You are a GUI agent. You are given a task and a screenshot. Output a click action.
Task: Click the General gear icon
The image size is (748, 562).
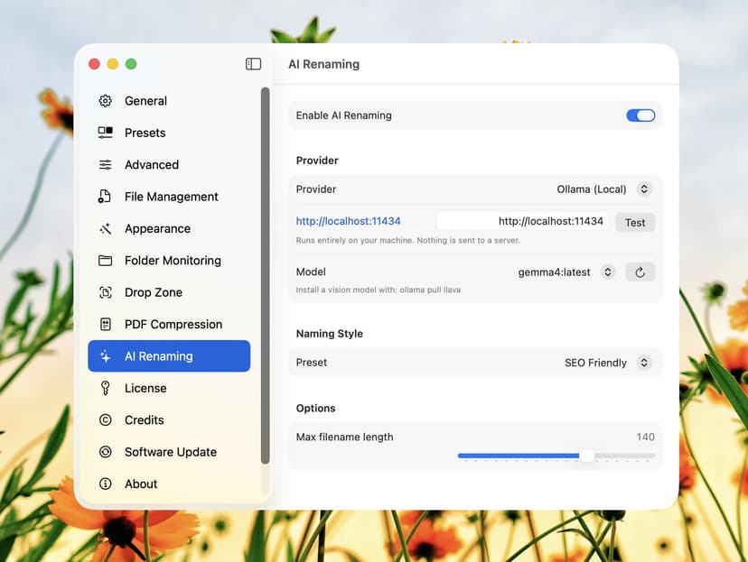coord(106,100)
